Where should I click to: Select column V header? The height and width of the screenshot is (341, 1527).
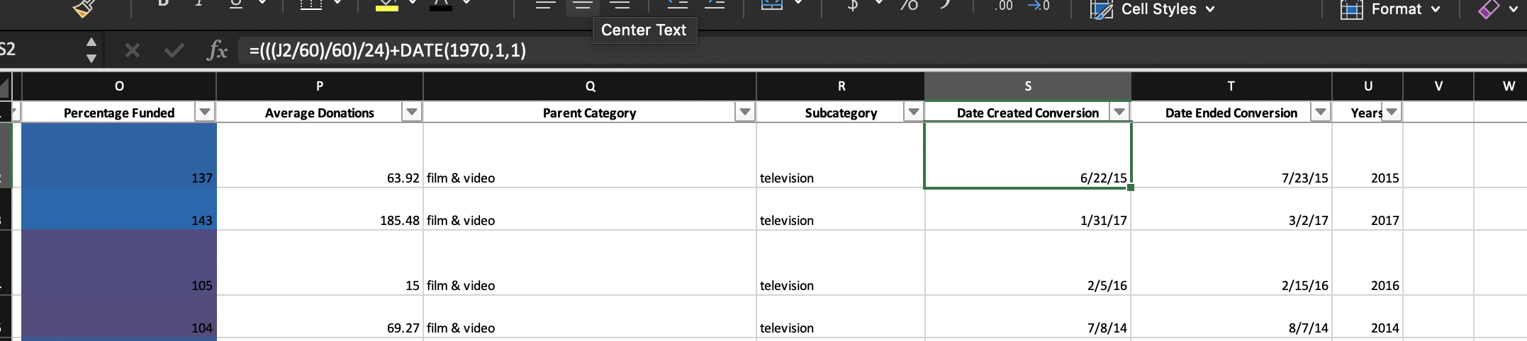point(1438,86)
